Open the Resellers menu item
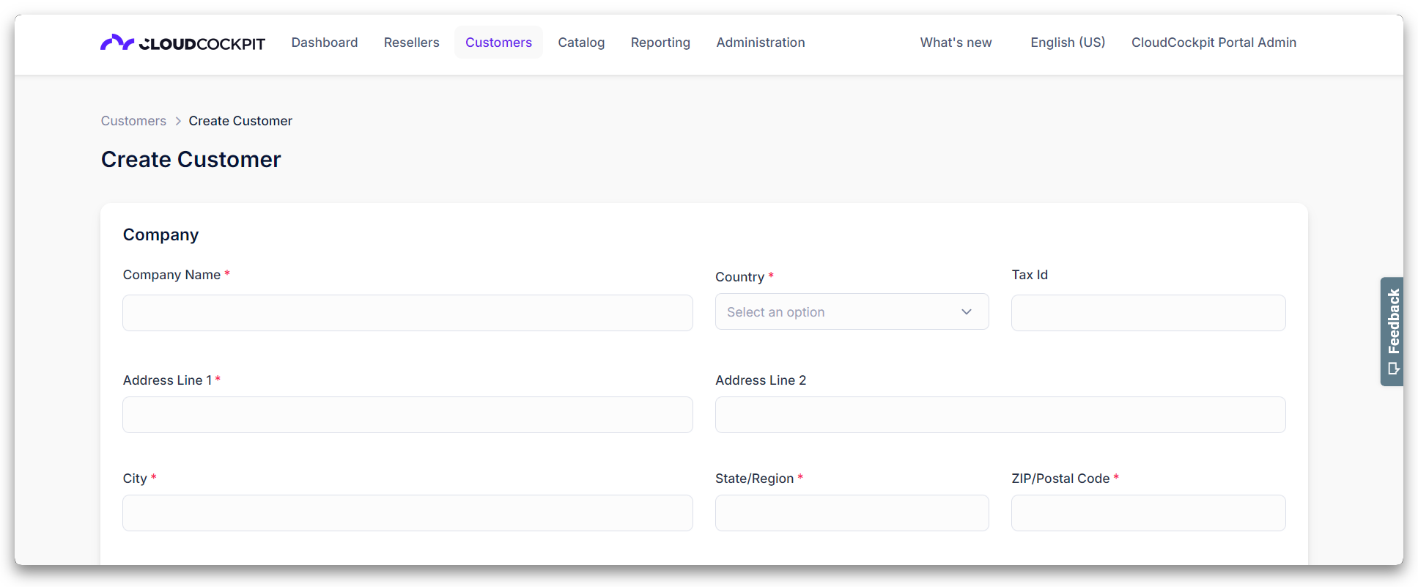This screenshot has height=587, width=1418. 412,43
